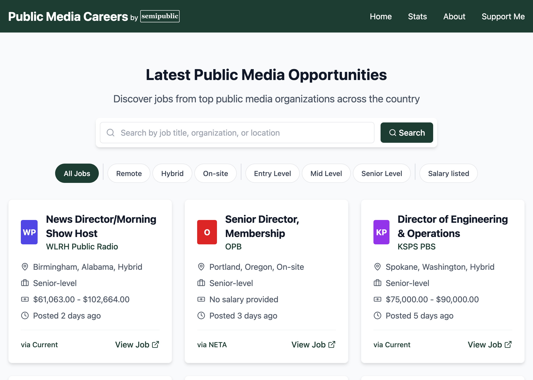533x380 pixels.
Task: Click the semipublic logo badge in header
Action: (160, 16)
